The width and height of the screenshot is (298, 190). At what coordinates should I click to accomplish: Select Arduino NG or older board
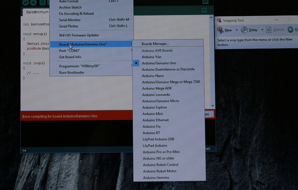pos(158,158)
